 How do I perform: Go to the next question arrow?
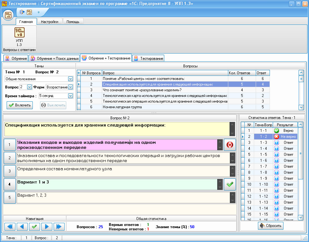click(x=46, y=226)
